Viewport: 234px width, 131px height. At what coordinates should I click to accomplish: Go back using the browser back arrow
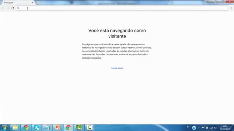click(x=3, y=8)
